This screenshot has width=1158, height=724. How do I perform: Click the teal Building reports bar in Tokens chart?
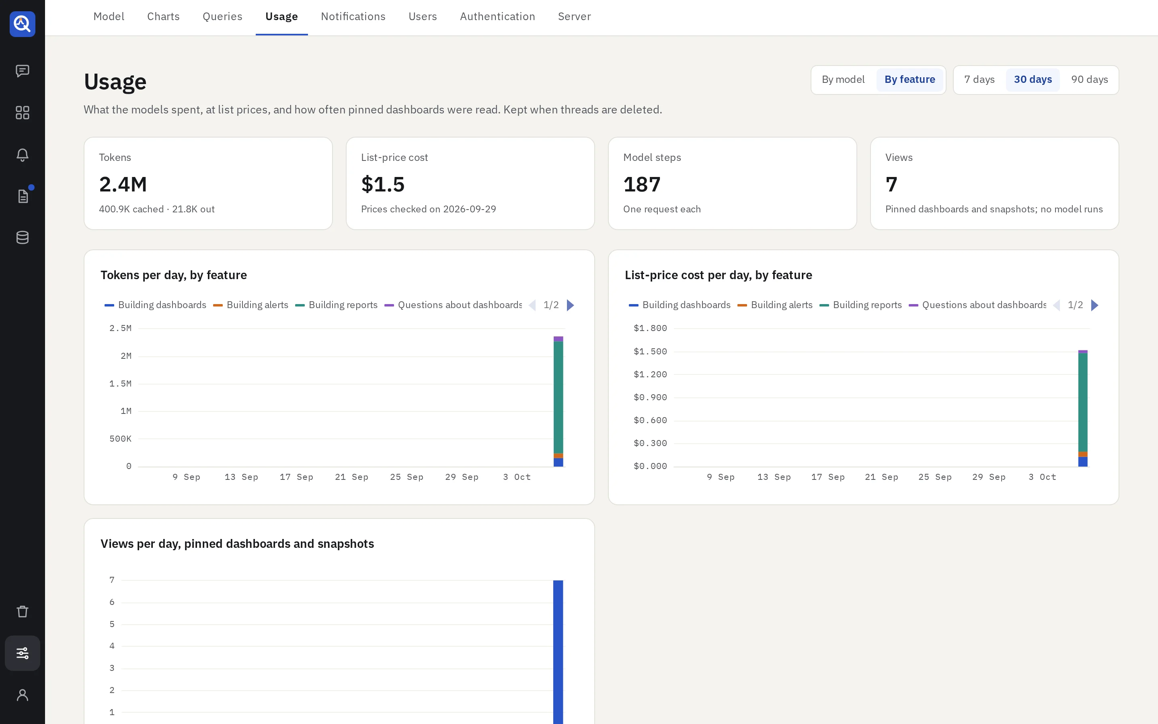pyautogui.click(x=558, y=397)
